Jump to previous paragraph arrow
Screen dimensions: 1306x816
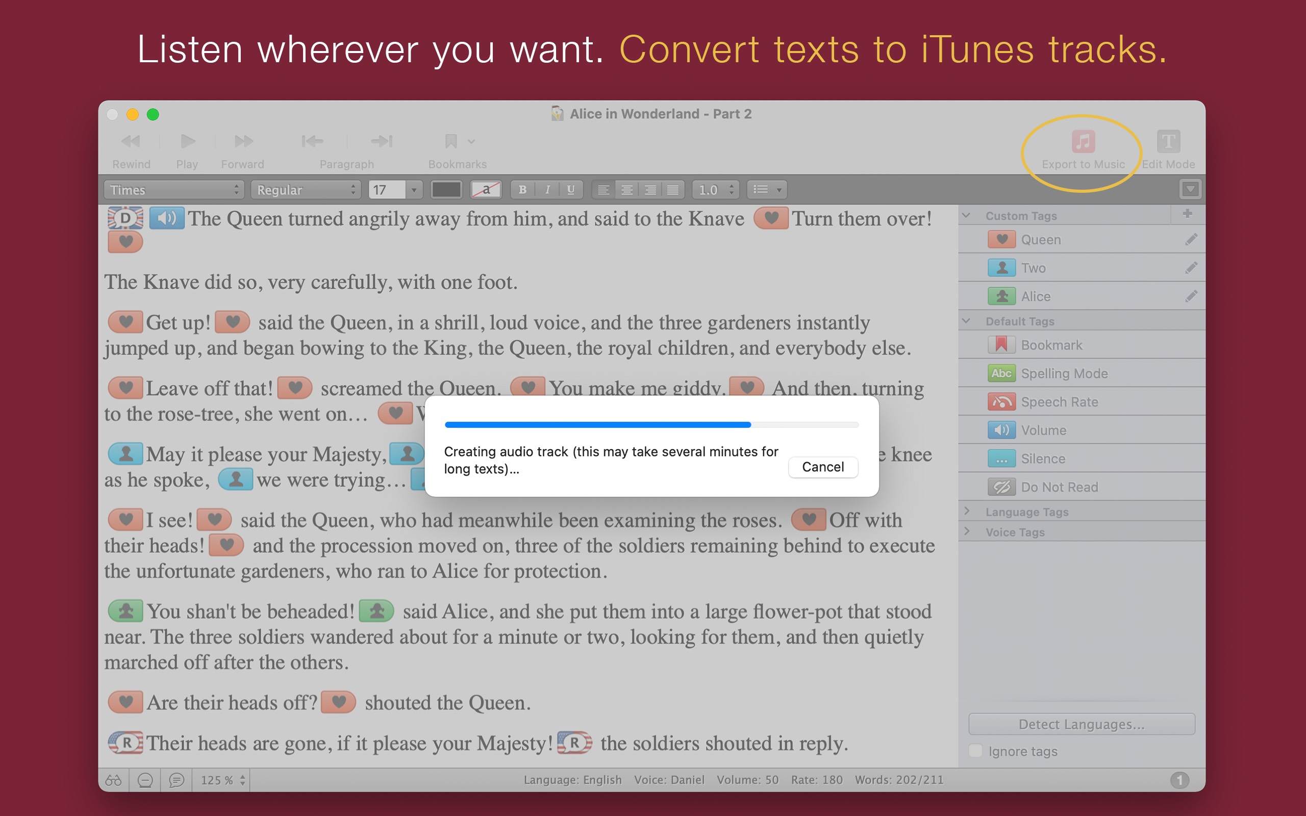click(312, 141)
